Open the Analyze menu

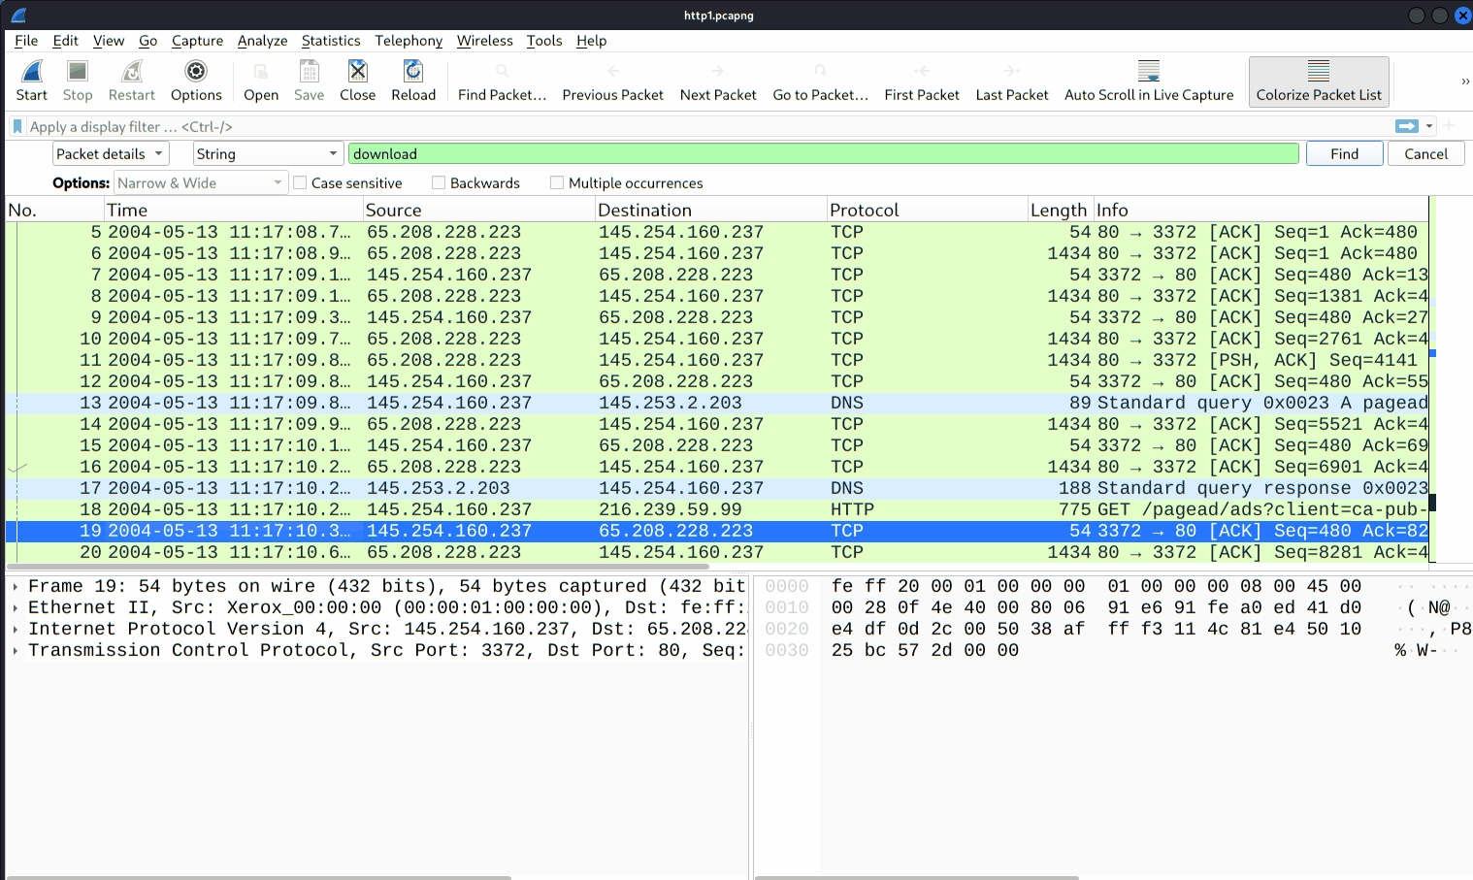(262, 41)
